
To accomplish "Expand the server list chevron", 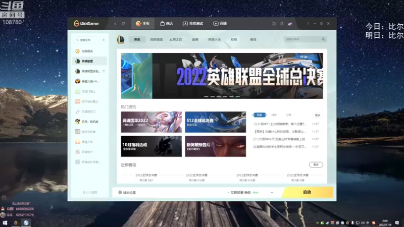I will coord(272,193).
